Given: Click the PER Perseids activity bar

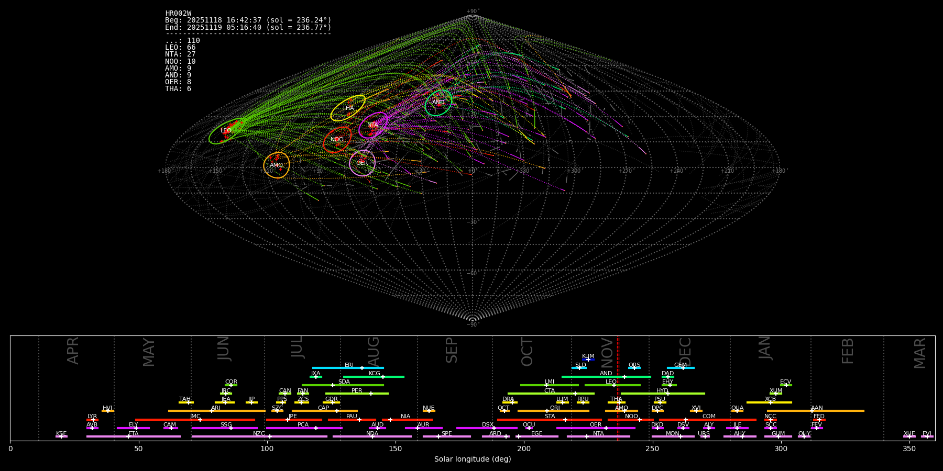Looking at the screenshot, I should pos(357,394).
